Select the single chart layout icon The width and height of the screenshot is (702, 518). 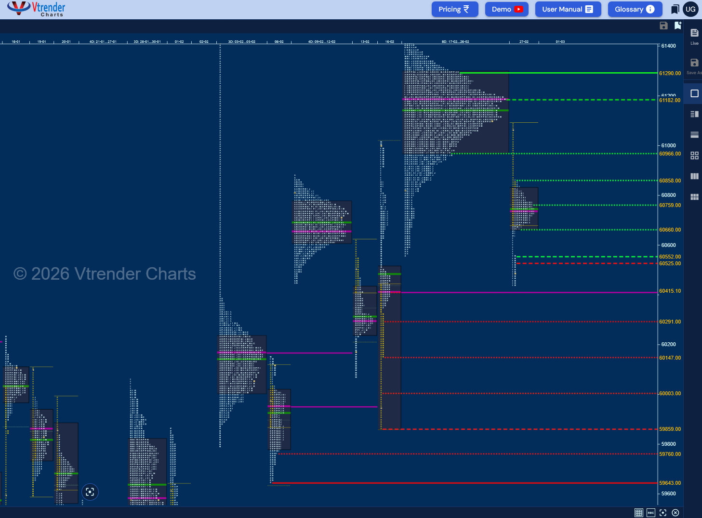click(x=694, y=93)
